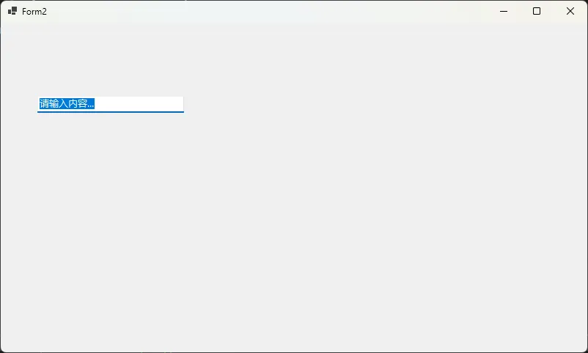Click the Form2 title text
Viewport: 588px width, 353px height.
[34, 12]
